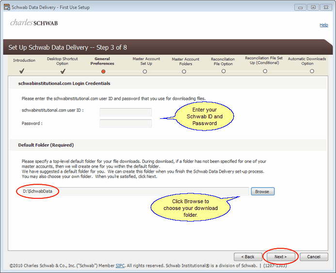336x273 pixels.
Task: Minimize the First Use Setup window
Action: coord(300,7)
